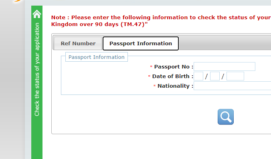This screenshot has height=159, width=271.
Task: Click the red Note text about TM.47
Action: (161, 21)
